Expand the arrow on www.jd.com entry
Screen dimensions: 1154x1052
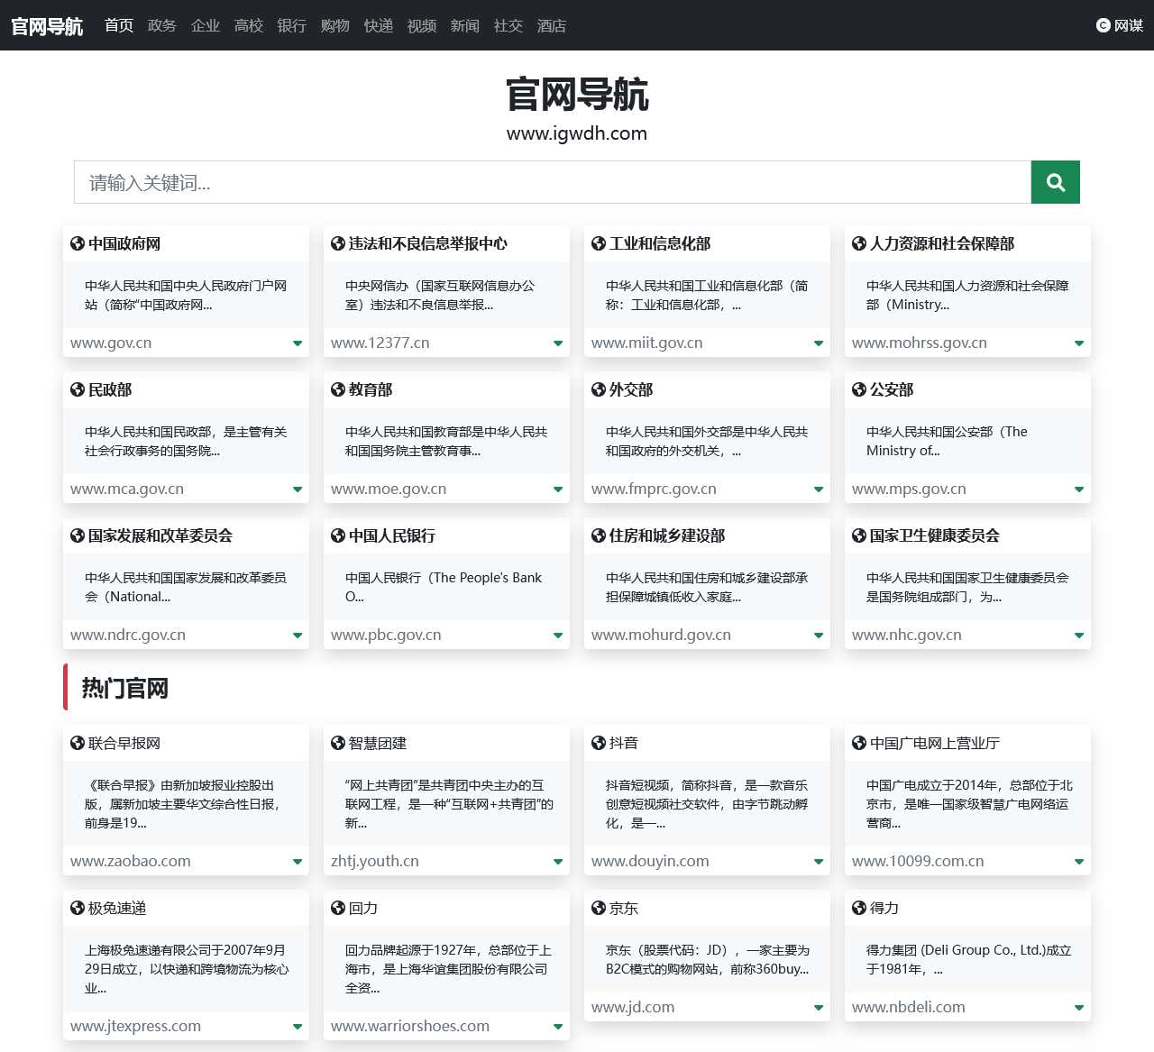(x=818, y=1007)
